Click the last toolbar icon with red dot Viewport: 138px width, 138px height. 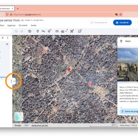coord(80,31)
